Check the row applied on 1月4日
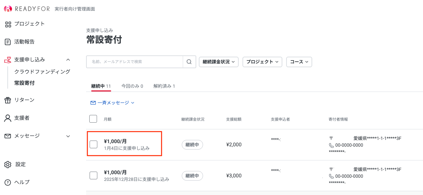This screenshot has width=423, height=195. 93,144
